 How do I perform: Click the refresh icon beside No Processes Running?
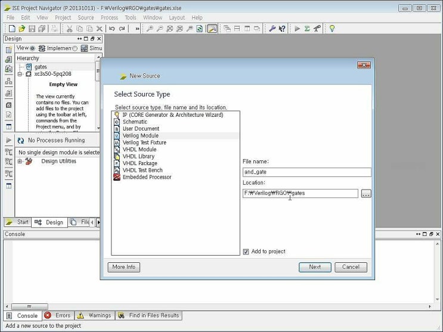pos(21,141)
